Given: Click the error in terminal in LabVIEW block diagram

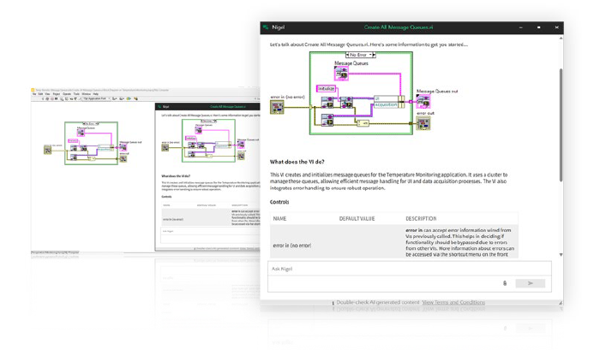Looking at the screenshot, I should click(x=47, y=150).
